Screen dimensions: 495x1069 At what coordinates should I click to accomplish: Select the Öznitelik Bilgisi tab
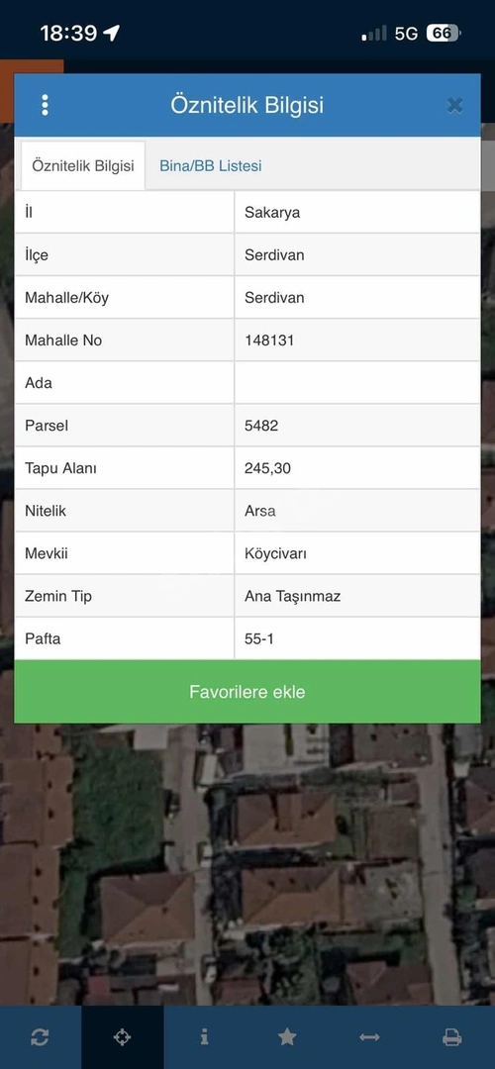coord(83,165)
